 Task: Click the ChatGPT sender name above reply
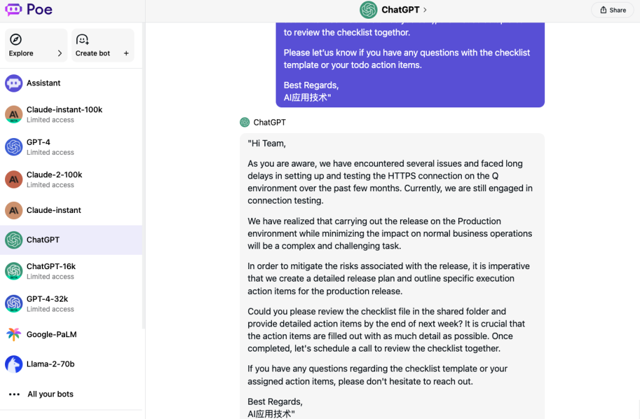[269, 122]
